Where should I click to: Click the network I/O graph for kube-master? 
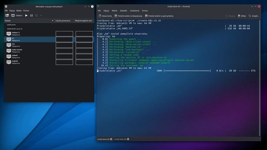(x=84, y=51)
